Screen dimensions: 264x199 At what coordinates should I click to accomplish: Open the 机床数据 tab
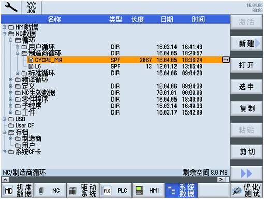point(18,191)
